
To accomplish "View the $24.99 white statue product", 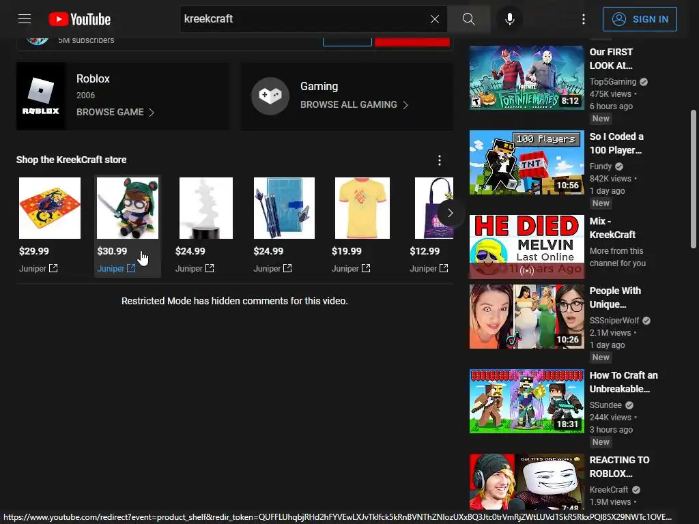I will pos(206,207).
